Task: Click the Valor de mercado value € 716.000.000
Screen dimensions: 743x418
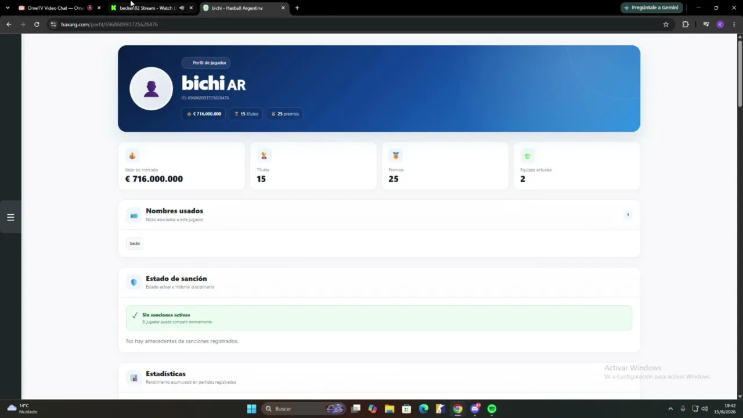Action: pos(154,179)
